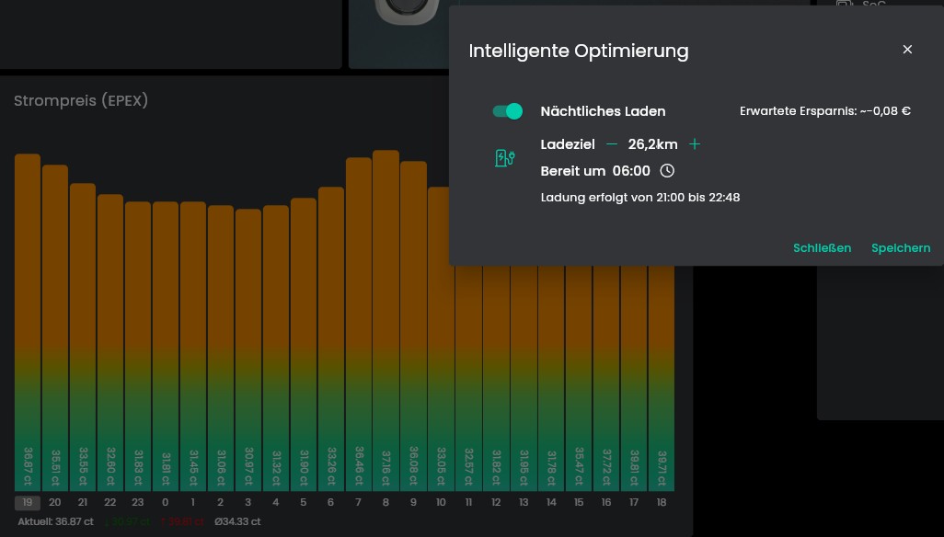Click the hour 0 axis label
The height and width of the screenshot is (537, 944).
166,503
